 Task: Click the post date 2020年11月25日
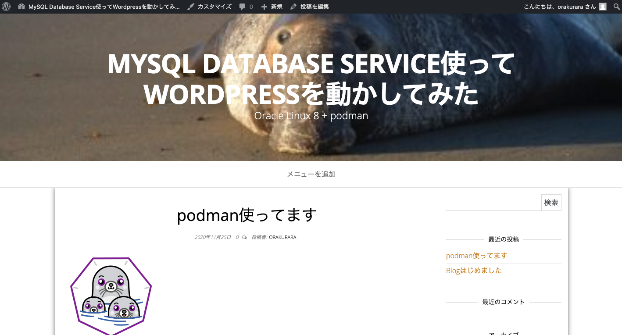213,237
